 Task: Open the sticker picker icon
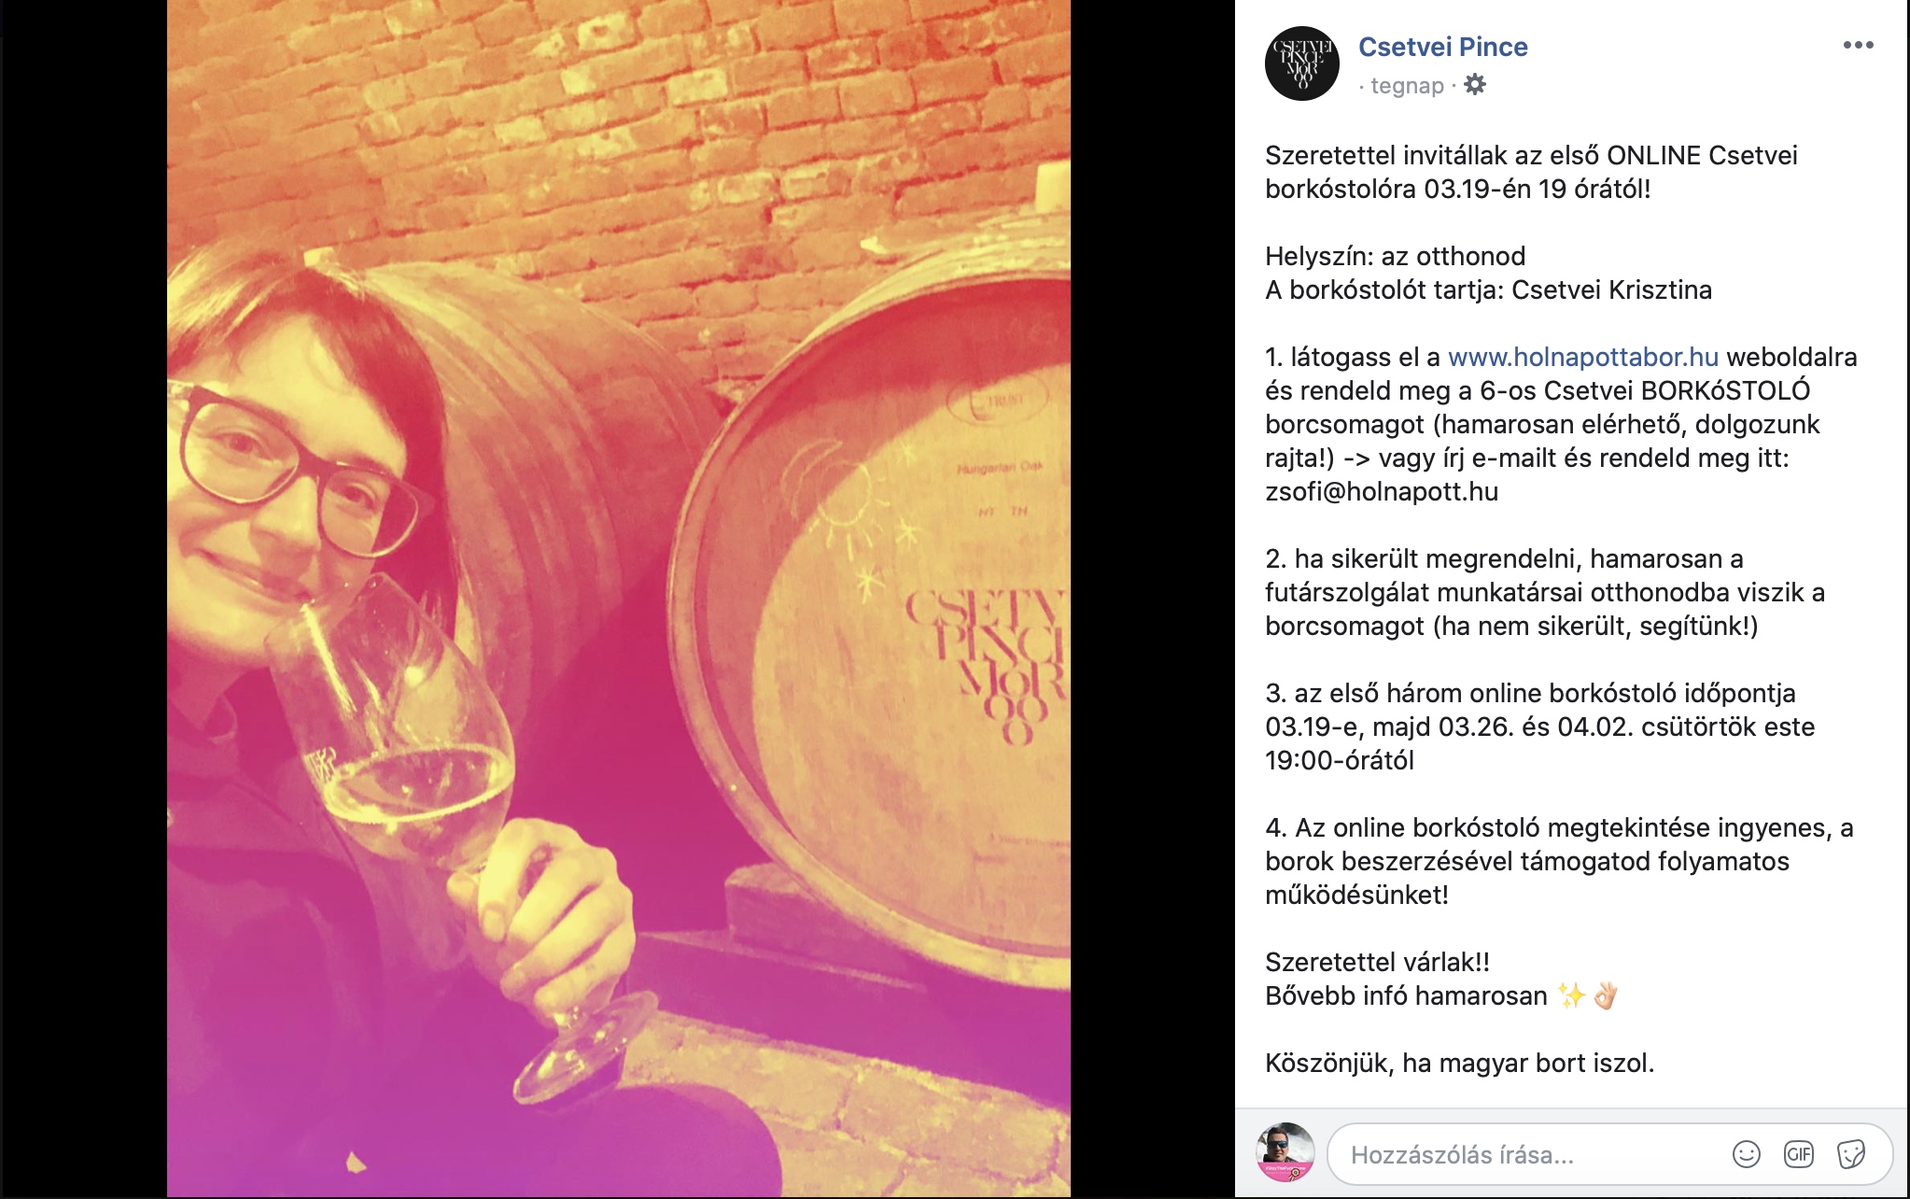[1850, 1154]
